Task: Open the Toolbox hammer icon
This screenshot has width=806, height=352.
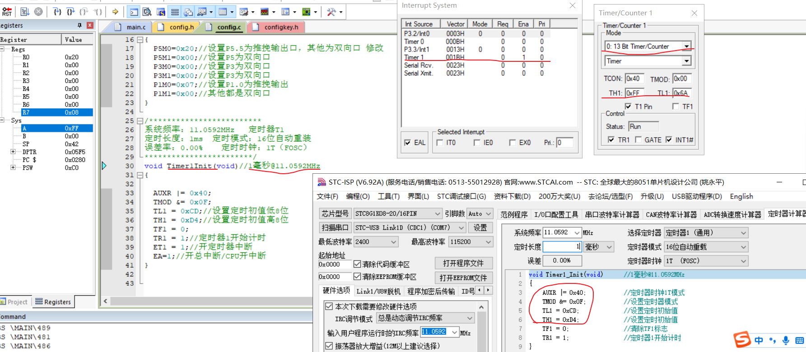Action: [331, 12]
